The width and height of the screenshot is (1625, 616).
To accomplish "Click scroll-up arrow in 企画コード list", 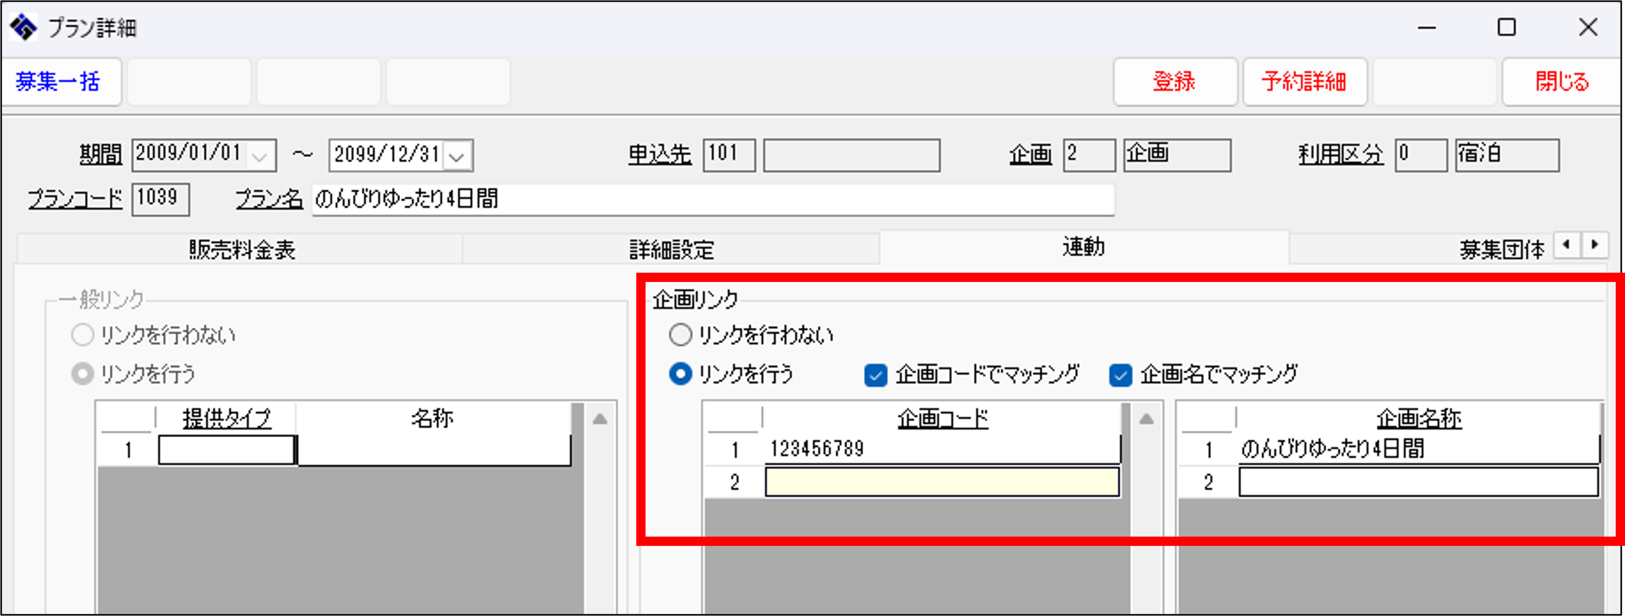I will 1146,420.
